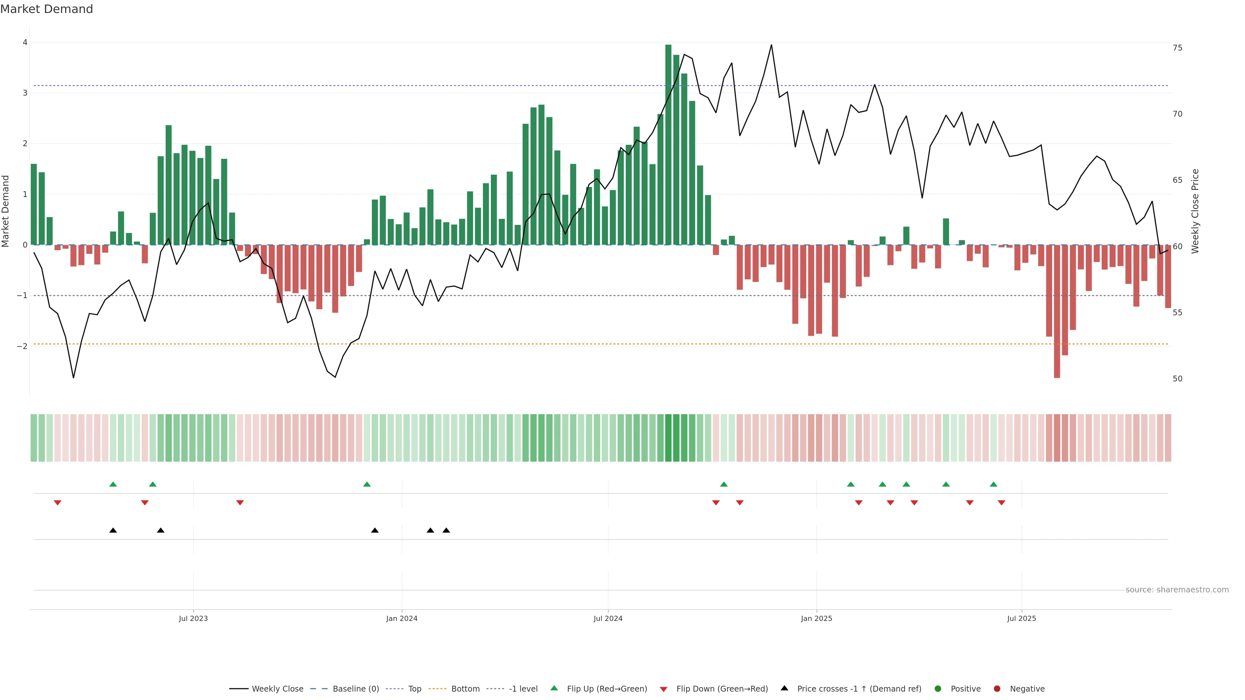1245x700 pixels.
Task: Click Positive green circle legend icon
Action: click(x=938, y=689)
